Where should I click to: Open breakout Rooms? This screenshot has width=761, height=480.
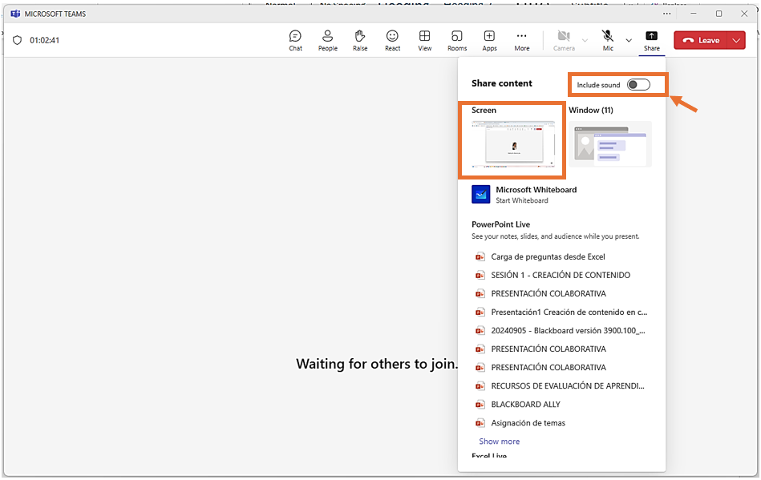(457, 40)
